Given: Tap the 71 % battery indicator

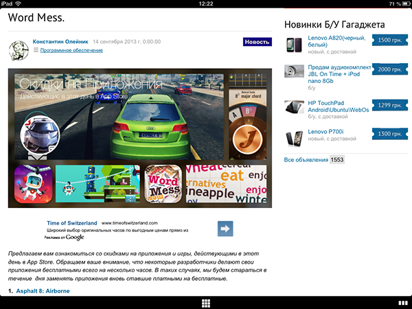Looking at the screenshot, I should click(x=400, y=3).
